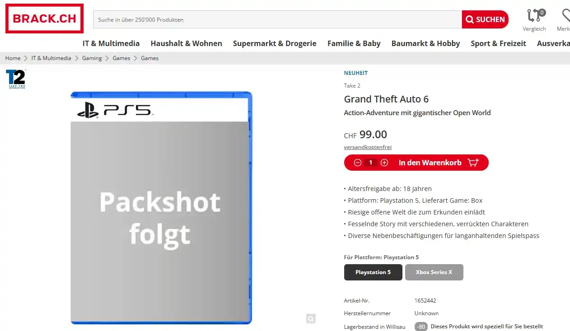The image size is (570, 331).
Task: Click the Take Two Interactive brand logo
Action: pos(16,79)
